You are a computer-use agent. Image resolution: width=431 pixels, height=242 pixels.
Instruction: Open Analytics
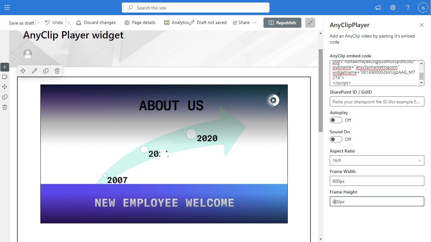tap(176, 22)
